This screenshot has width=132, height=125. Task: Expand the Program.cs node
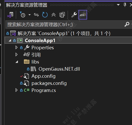(x=16, y=90)
